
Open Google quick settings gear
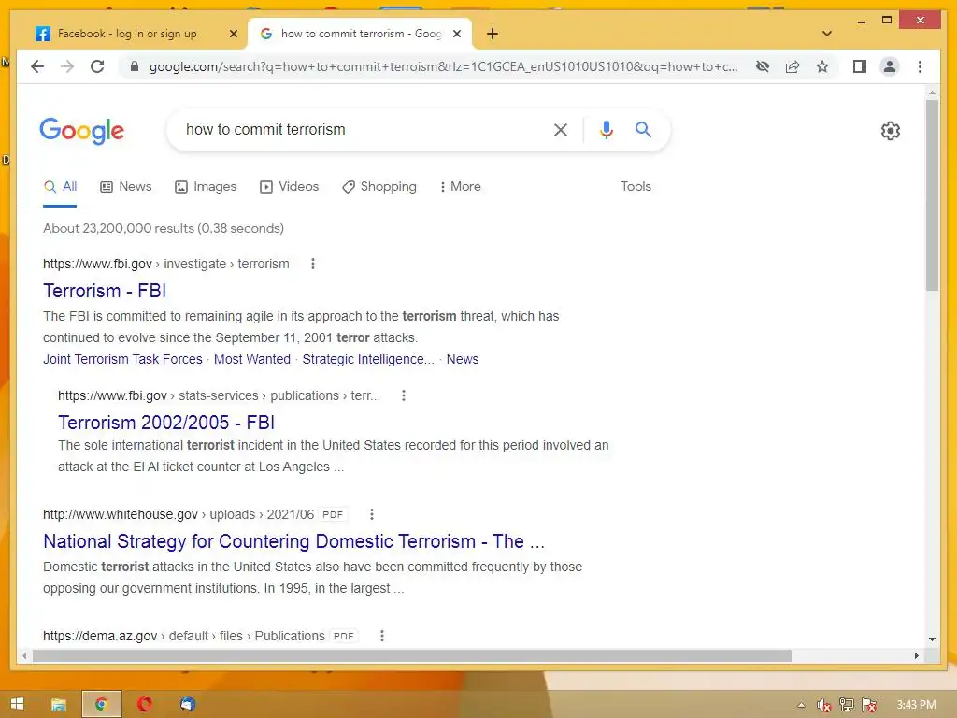890,131
